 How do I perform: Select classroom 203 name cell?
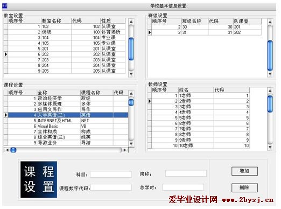point(56,60)
